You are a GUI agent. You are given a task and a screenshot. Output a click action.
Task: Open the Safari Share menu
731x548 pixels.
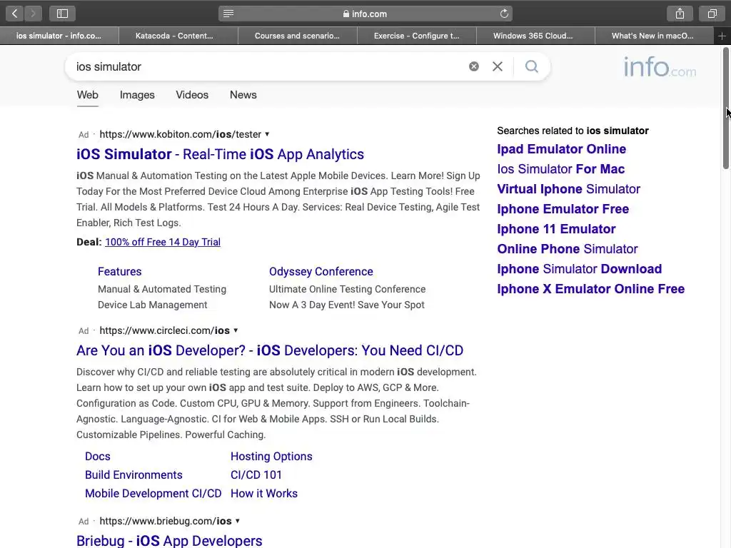click(x=680, y=14)
